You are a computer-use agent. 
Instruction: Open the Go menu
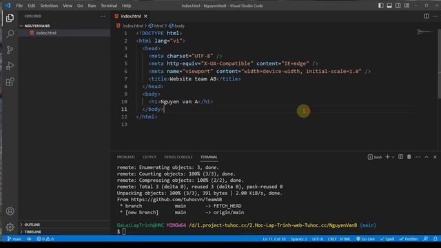click(x=80, y=6)
